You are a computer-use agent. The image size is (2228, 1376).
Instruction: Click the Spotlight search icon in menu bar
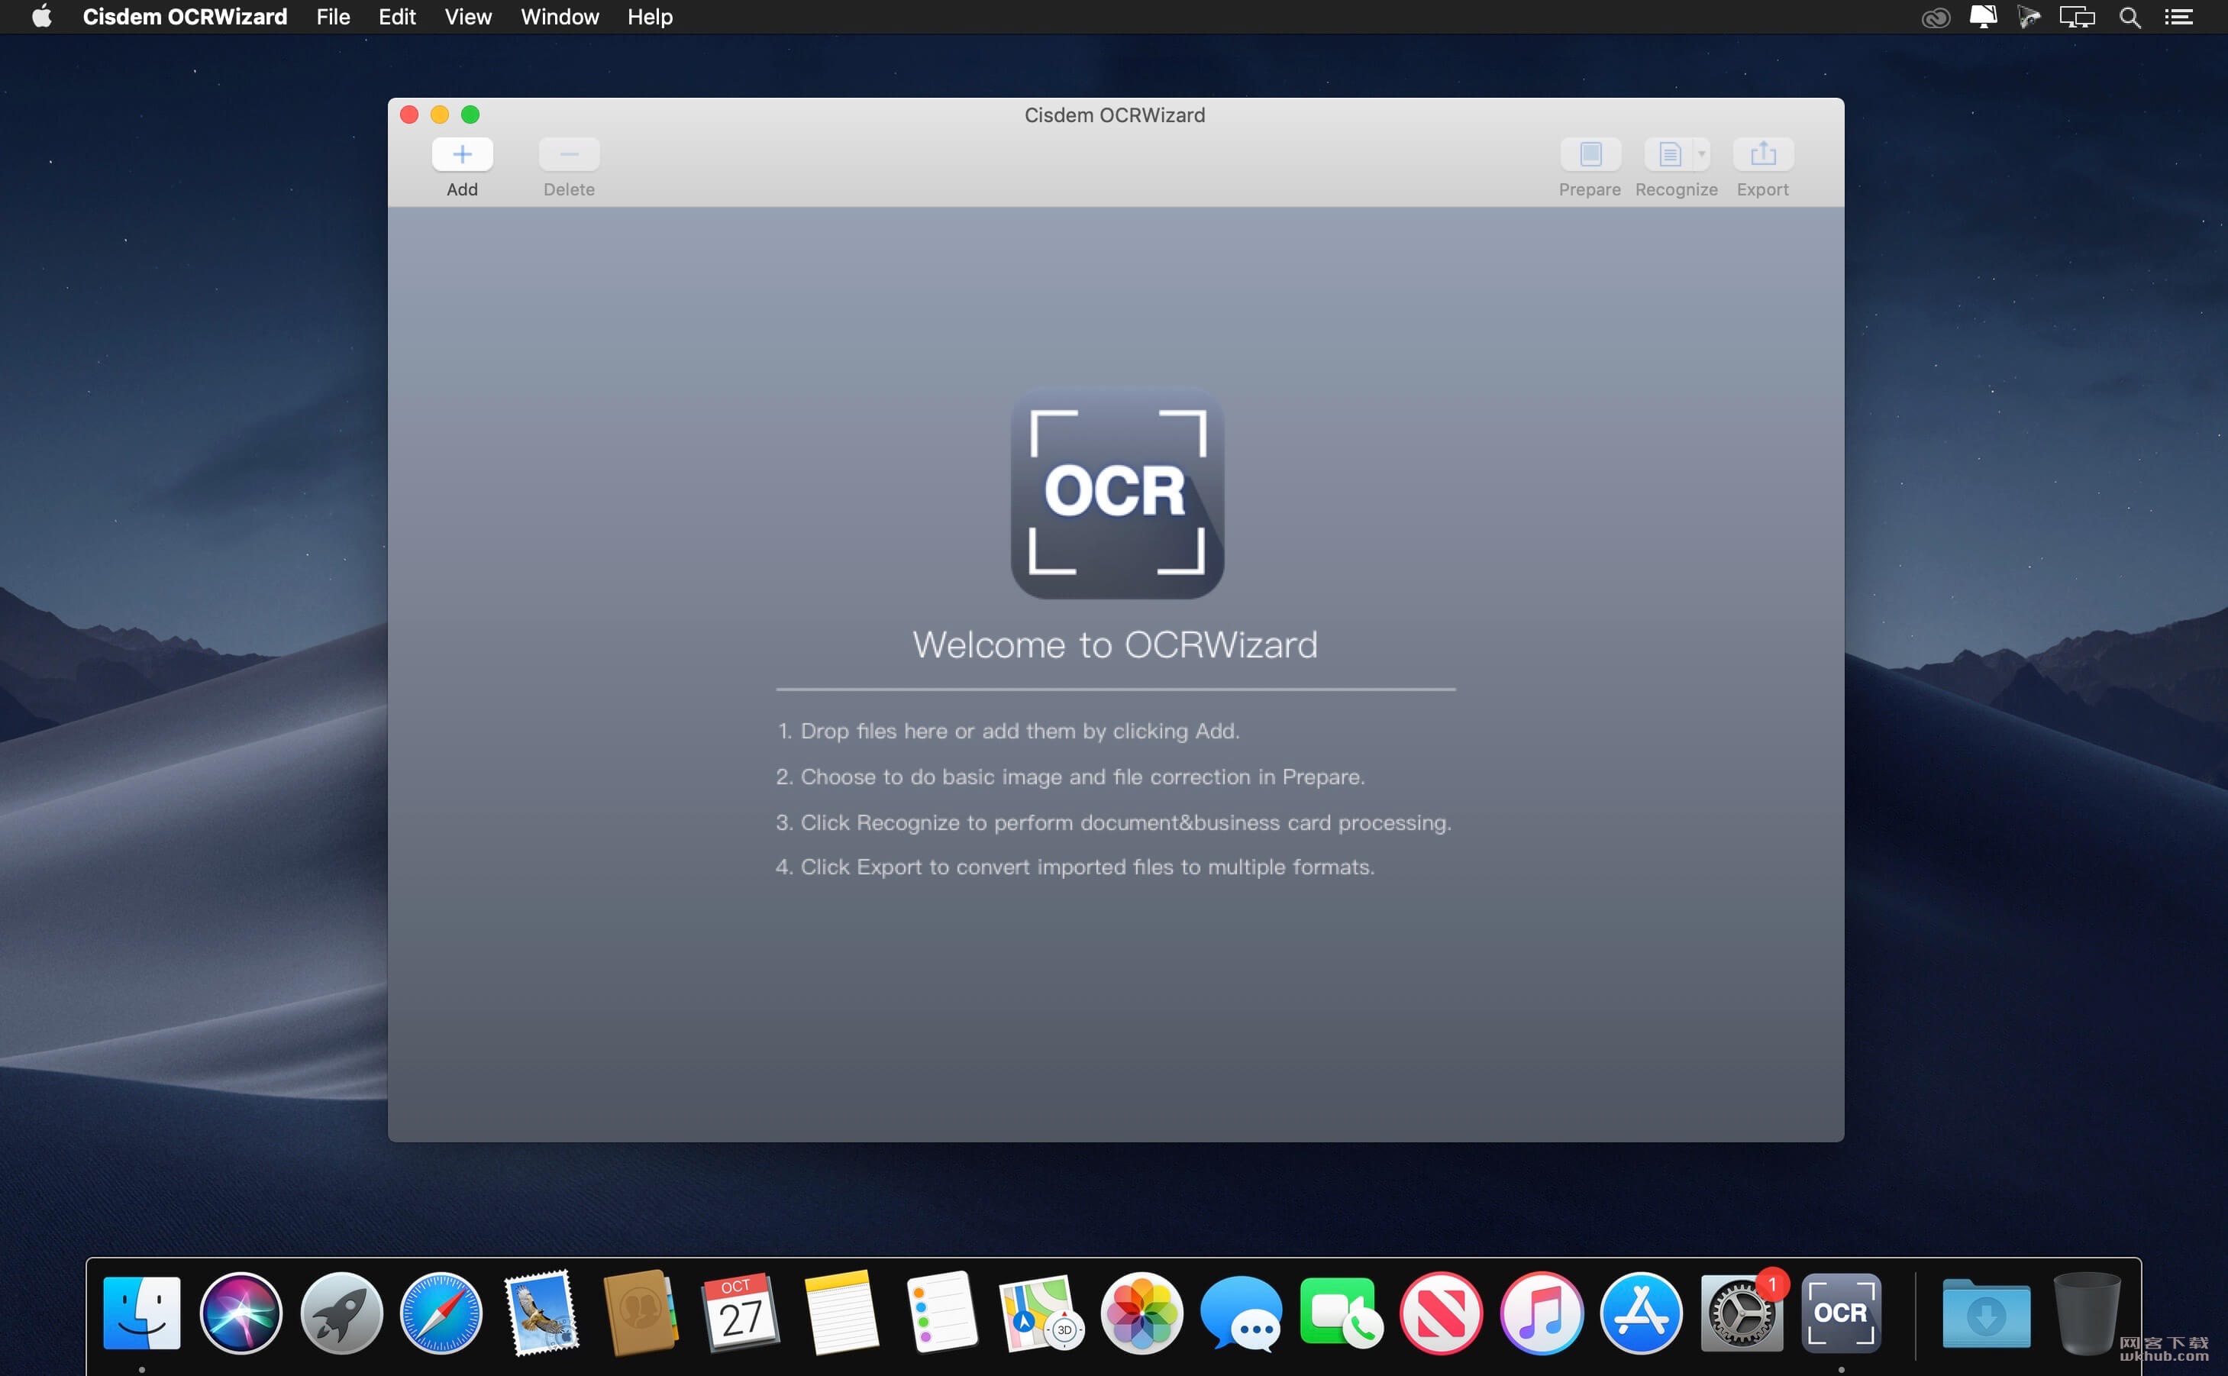tap(2130, 18)
